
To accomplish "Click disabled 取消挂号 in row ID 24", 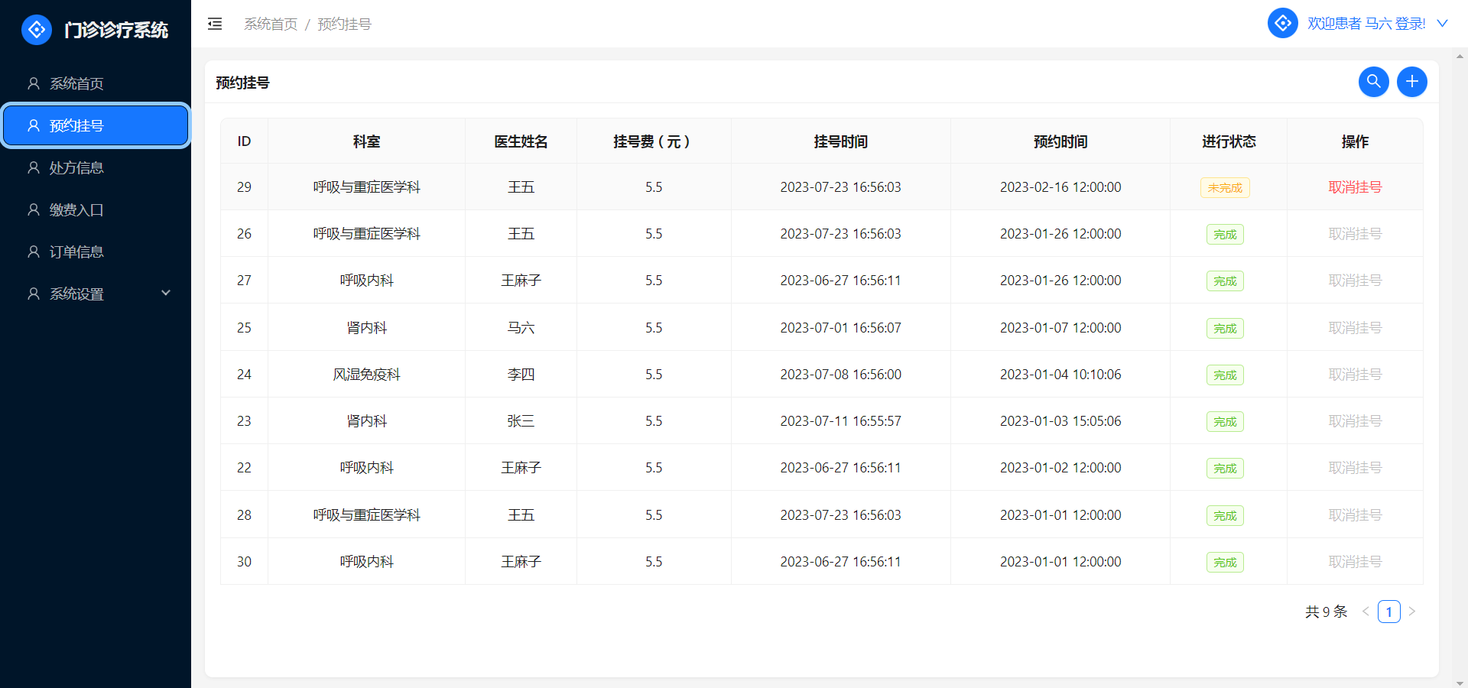I will click(1355, 375).
